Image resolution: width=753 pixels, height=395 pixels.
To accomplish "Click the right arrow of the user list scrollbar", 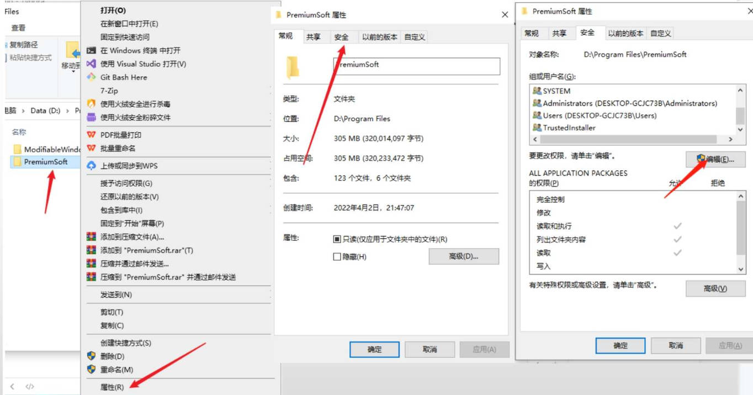I will click(730, 140).
